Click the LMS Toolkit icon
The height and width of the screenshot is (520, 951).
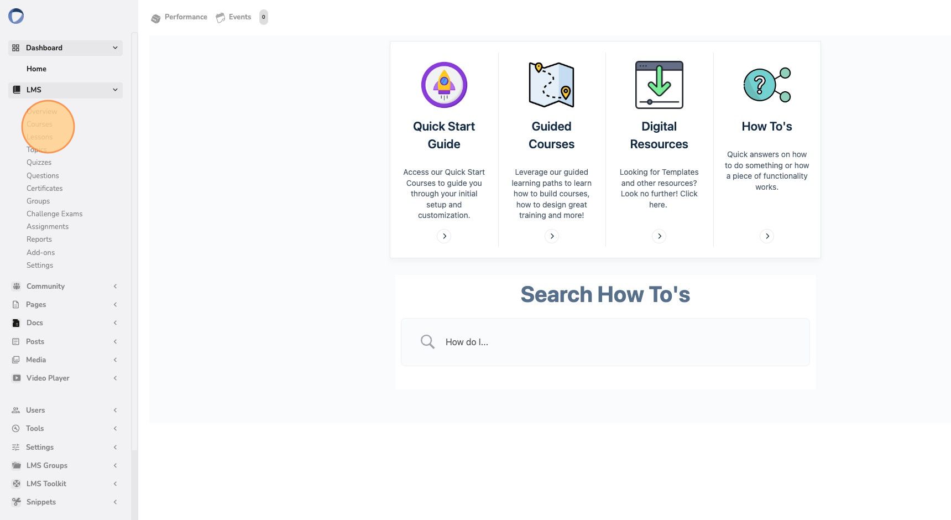click(17, 483)
